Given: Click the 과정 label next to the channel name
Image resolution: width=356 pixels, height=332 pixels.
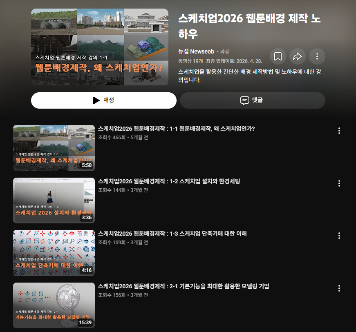Looking at the screenshot, I should tap(224, 52).
